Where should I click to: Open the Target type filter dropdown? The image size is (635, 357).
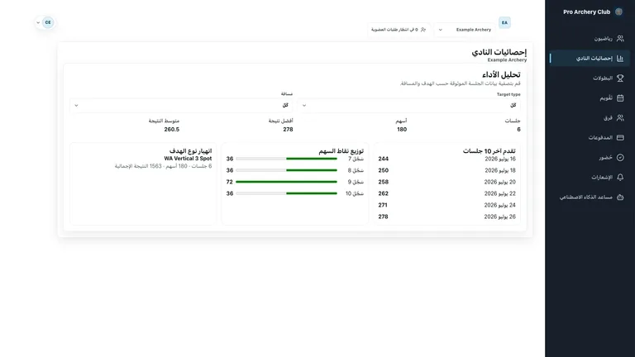pyautogui.click(x=408, y=105)
